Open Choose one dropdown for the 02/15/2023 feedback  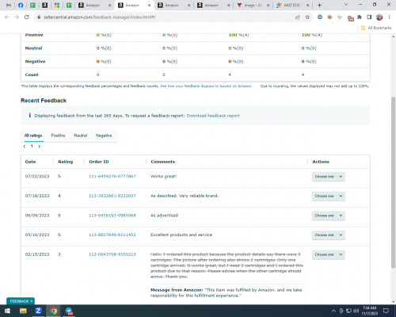click(329, 254)
